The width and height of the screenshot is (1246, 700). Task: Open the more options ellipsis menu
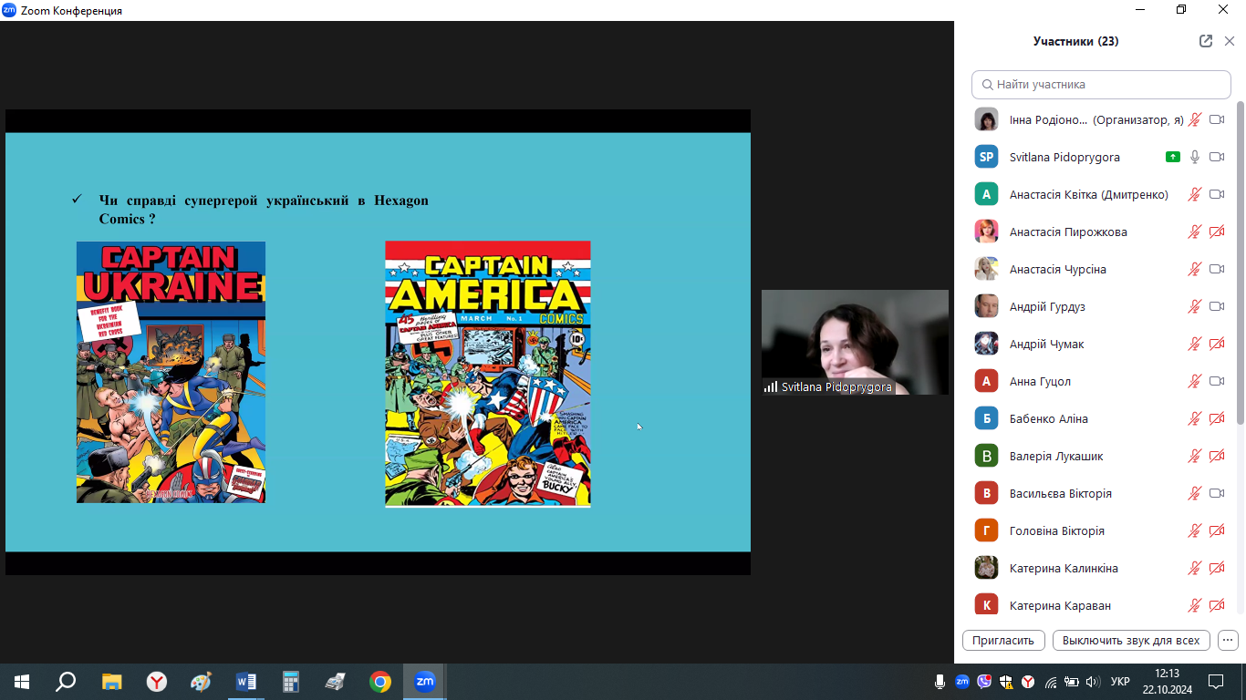coord(1228,640)
